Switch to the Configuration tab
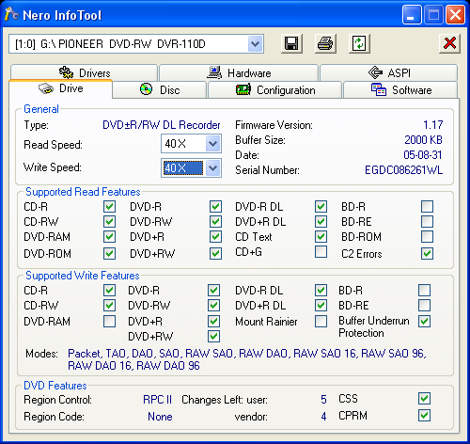Image resolution: width=470 pixels, height=444 pixels. click(x=274, y=90)
